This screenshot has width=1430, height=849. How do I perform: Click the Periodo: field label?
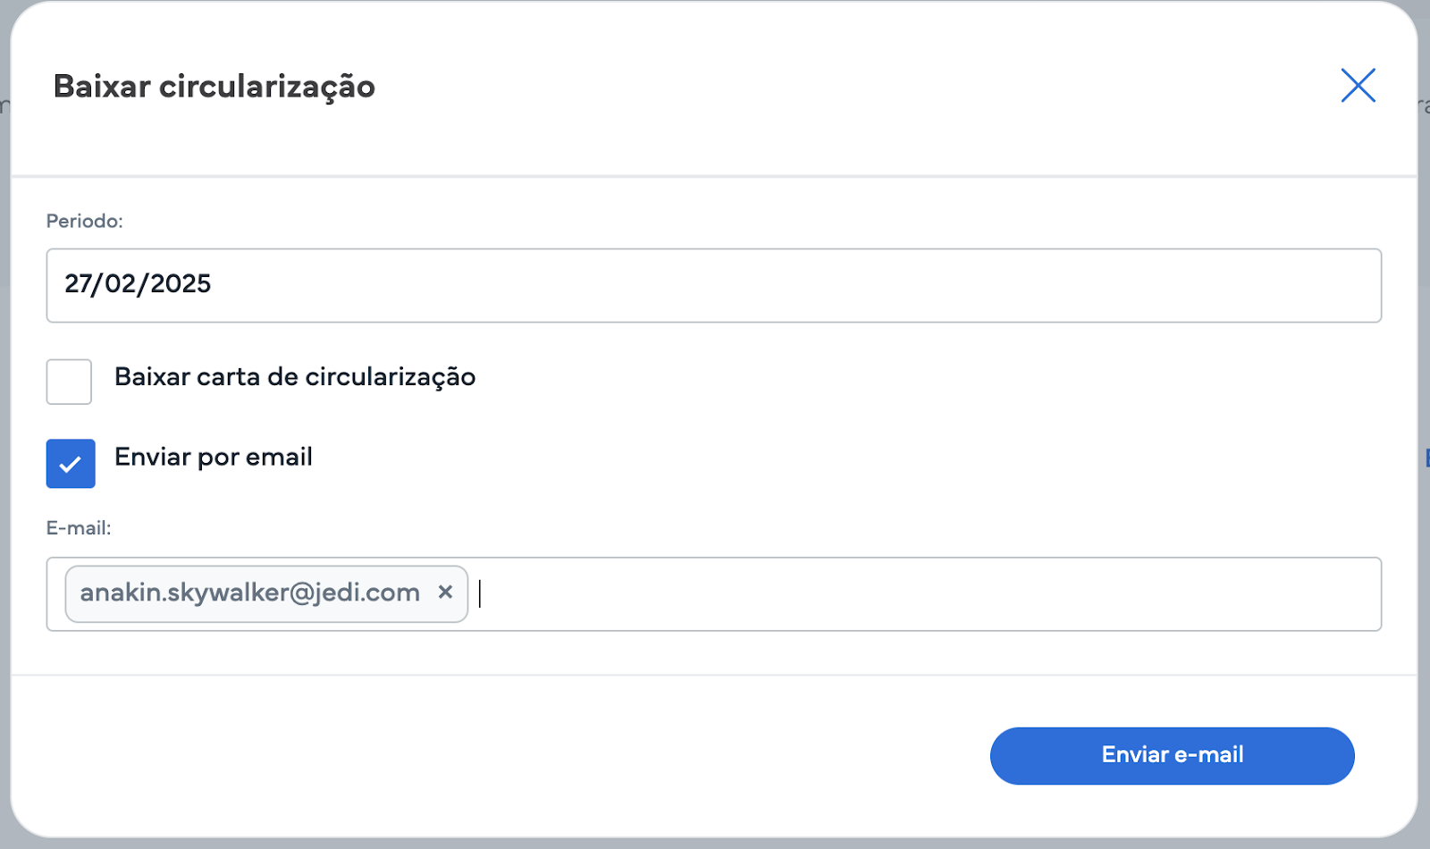tap(85, 221)
